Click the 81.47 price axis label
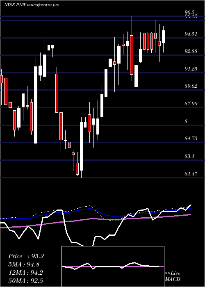This screenshot has height=287, width=205. pos(191,173)
